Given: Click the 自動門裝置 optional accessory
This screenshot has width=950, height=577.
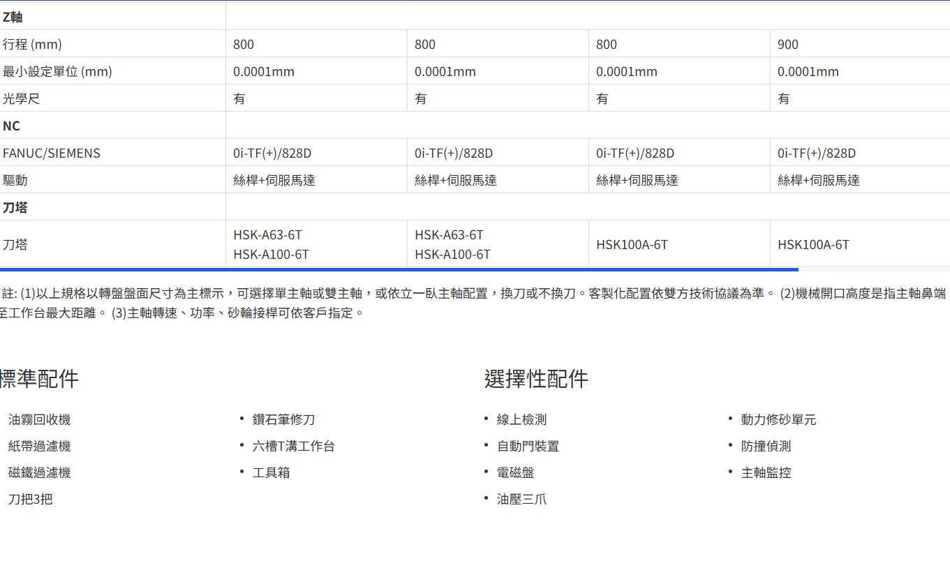Looking at the screenshot, I should pyautogui.click(x=528, y=447).
